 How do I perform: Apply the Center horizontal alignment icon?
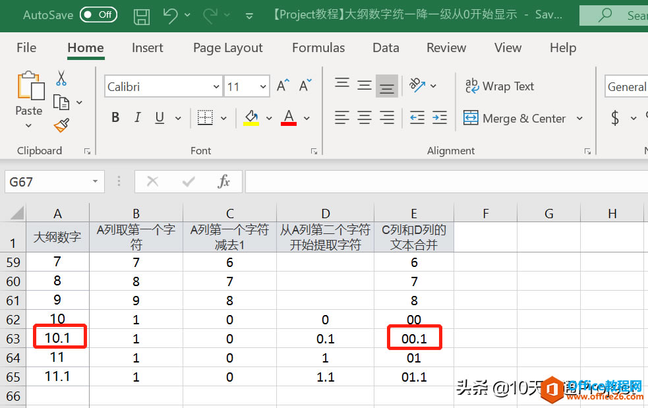[x=365, y=118]
